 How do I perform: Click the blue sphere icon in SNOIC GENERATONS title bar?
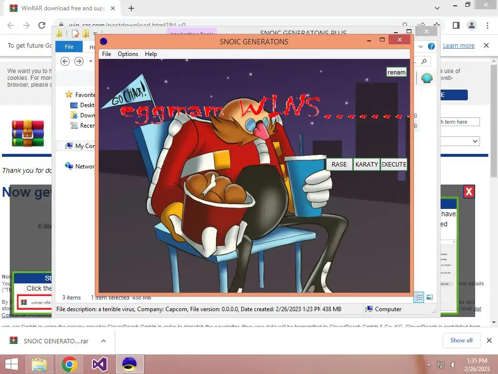tap(104, 42)
